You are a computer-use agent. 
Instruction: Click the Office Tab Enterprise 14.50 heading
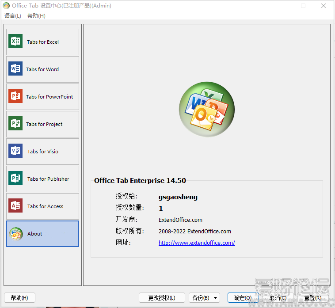click(140, 180)
